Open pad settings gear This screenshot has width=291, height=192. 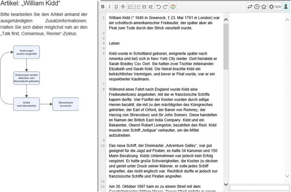271,7
